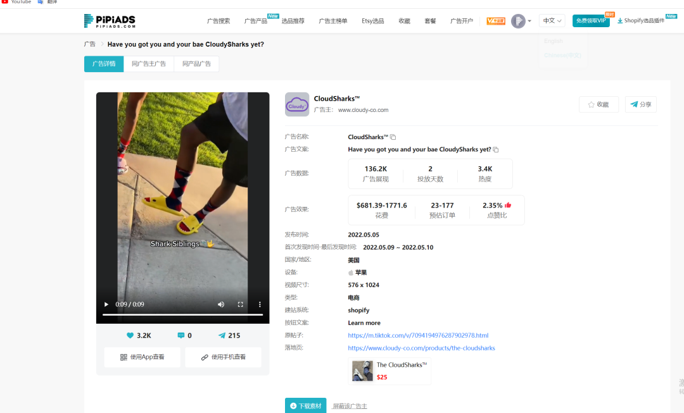Click the 136.2K 广告展现 value
Screen dimensions: 684x413
click(376, 169)
